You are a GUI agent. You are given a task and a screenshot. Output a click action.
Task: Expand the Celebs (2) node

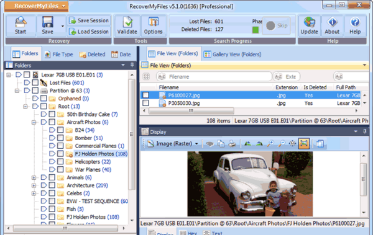tap(34, 193)
